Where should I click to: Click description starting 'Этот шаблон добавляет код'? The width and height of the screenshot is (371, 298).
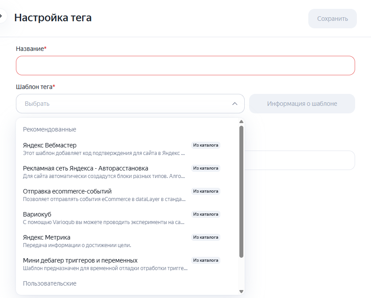click(x=104, y=153)
